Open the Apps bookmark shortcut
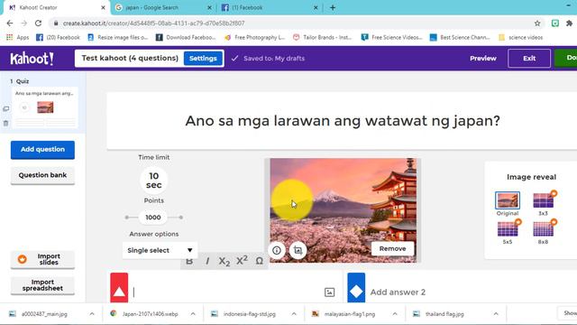This screenshot has height=325, width=577. tap(18, 37)
